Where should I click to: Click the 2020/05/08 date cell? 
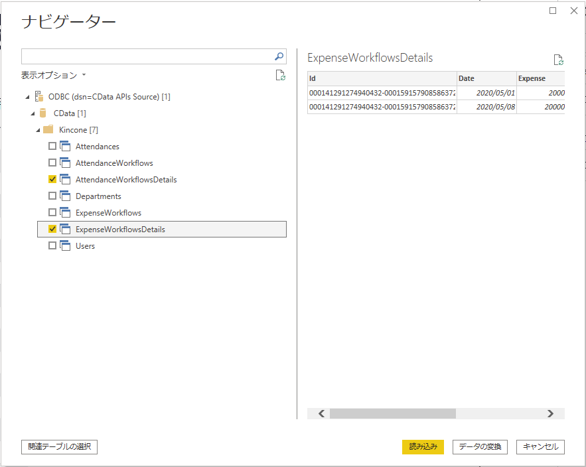pyautogui.click(x=486, y=107)
